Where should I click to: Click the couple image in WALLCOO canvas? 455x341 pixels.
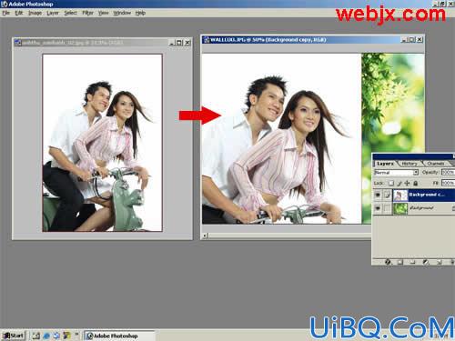pos(281,138)
